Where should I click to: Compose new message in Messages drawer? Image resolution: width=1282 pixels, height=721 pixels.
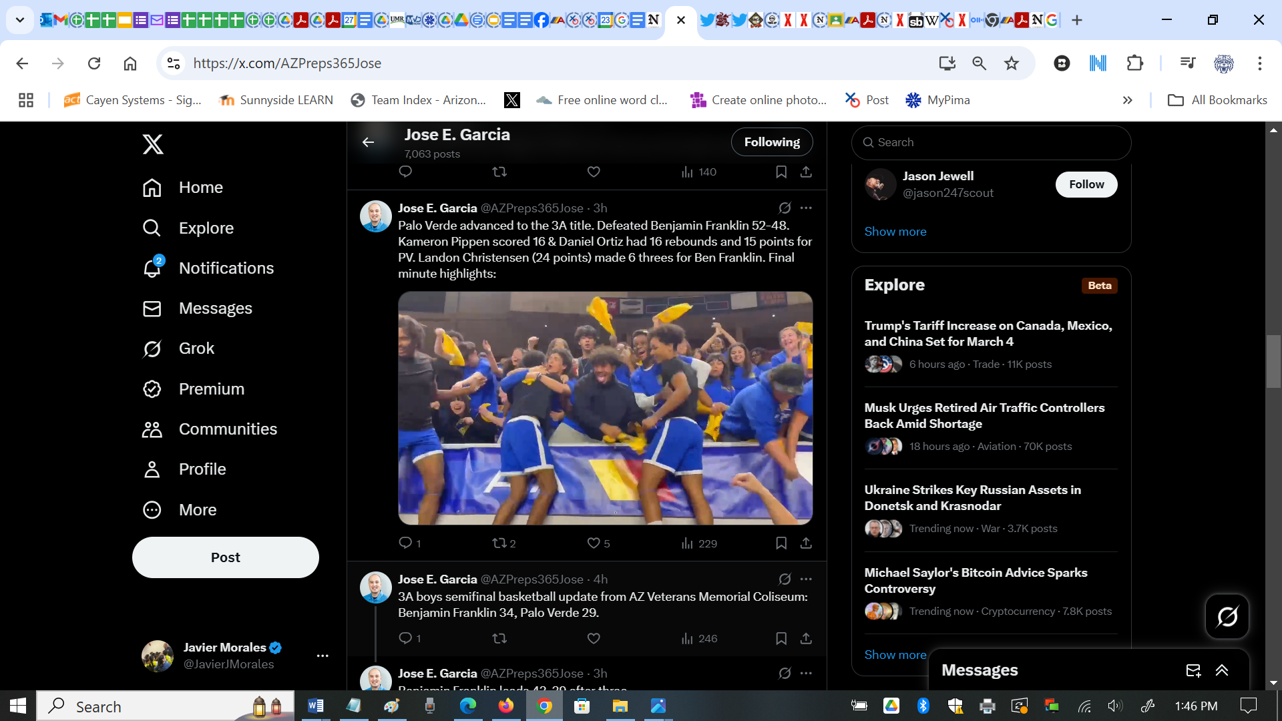(1193, 670)
